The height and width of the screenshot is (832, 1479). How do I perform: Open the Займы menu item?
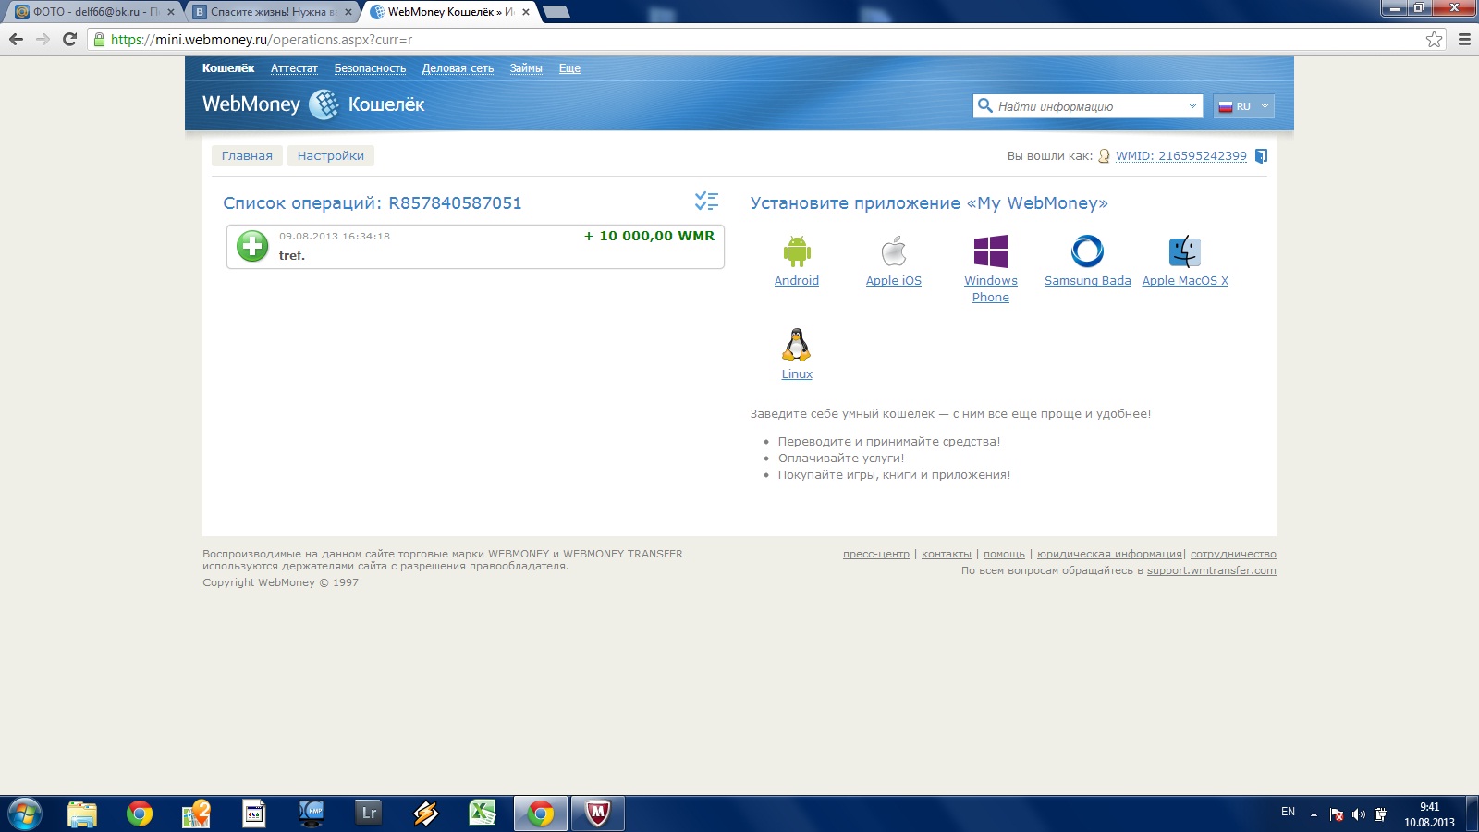(x=526, y=68)
